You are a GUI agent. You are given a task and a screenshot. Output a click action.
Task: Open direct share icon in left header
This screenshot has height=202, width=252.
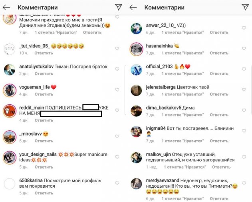pos(119,7)
